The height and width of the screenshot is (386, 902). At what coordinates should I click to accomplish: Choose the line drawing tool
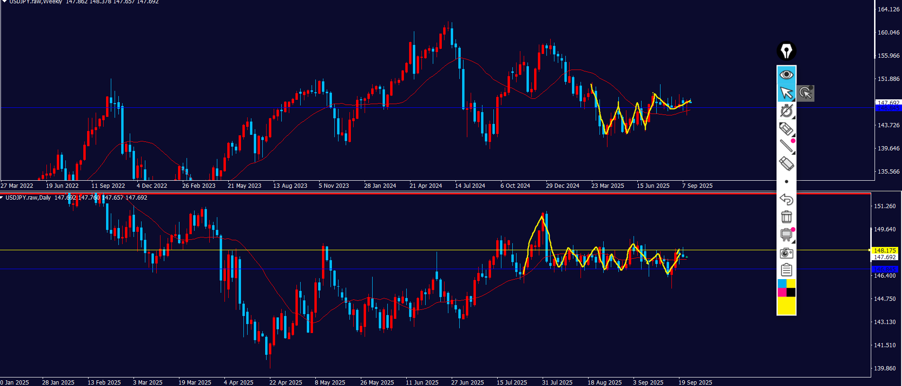pyautogui.click(x=786, y=146)
